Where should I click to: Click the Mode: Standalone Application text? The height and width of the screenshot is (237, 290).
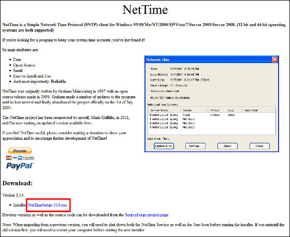(x=170, y=98)
